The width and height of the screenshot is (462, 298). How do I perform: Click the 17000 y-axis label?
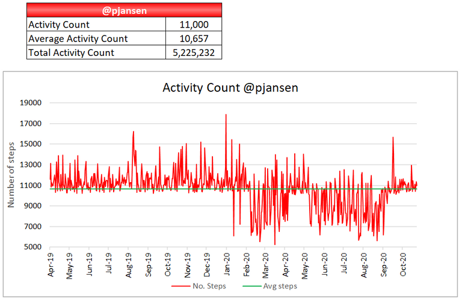tap(31, 123)
